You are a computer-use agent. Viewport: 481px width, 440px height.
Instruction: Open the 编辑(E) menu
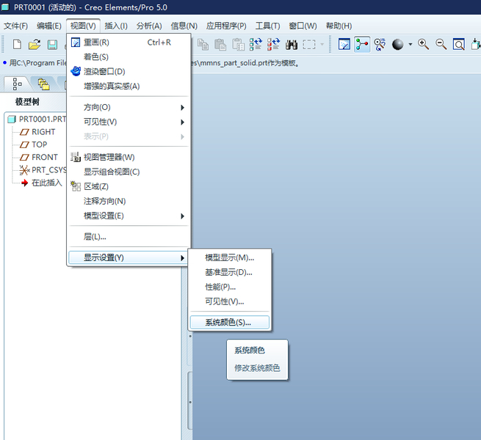pos(49,26)
